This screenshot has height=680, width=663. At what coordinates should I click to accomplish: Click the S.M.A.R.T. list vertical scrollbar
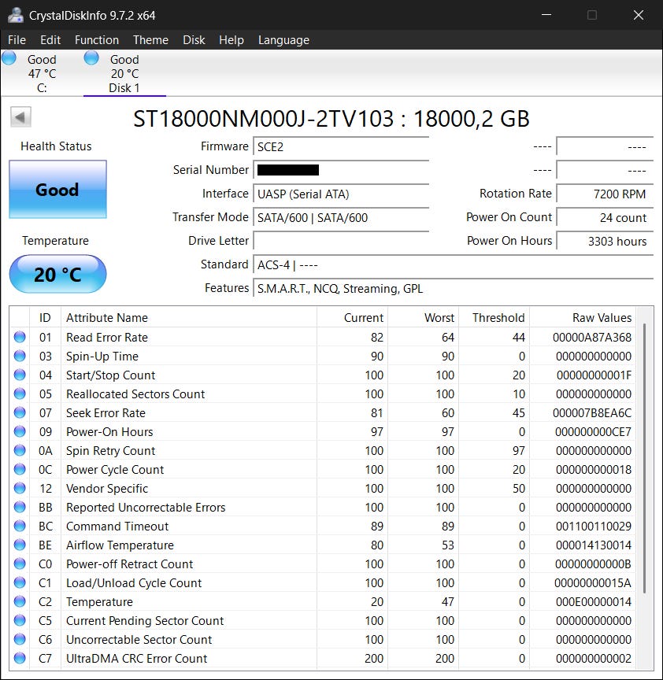[x=646, y=456]
